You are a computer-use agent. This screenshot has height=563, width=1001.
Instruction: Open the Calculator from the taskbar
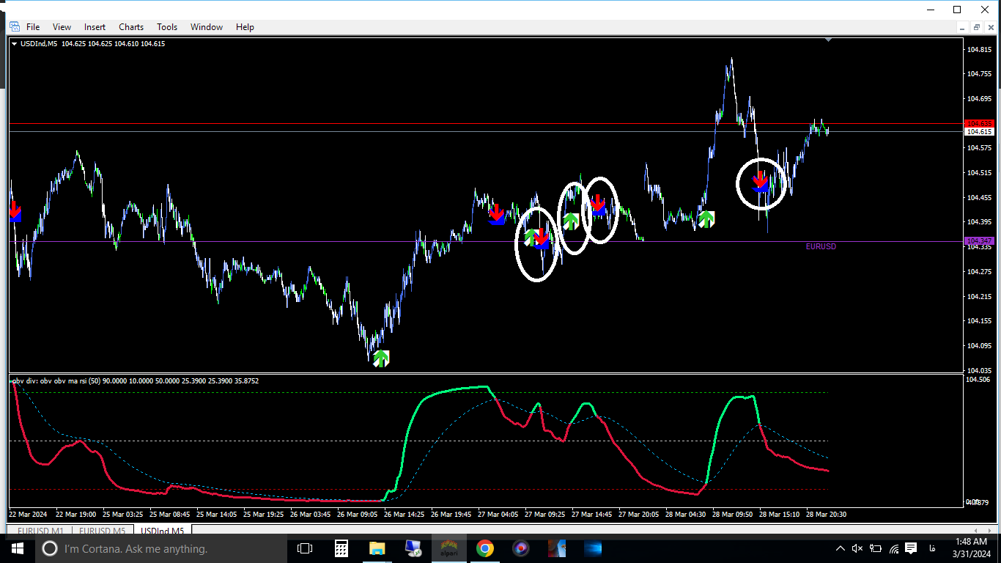341,548
